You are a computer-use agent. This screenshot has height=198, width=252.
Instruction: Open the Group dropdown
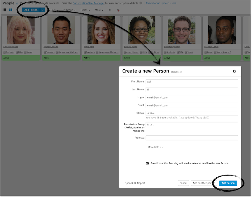[69, 10]
